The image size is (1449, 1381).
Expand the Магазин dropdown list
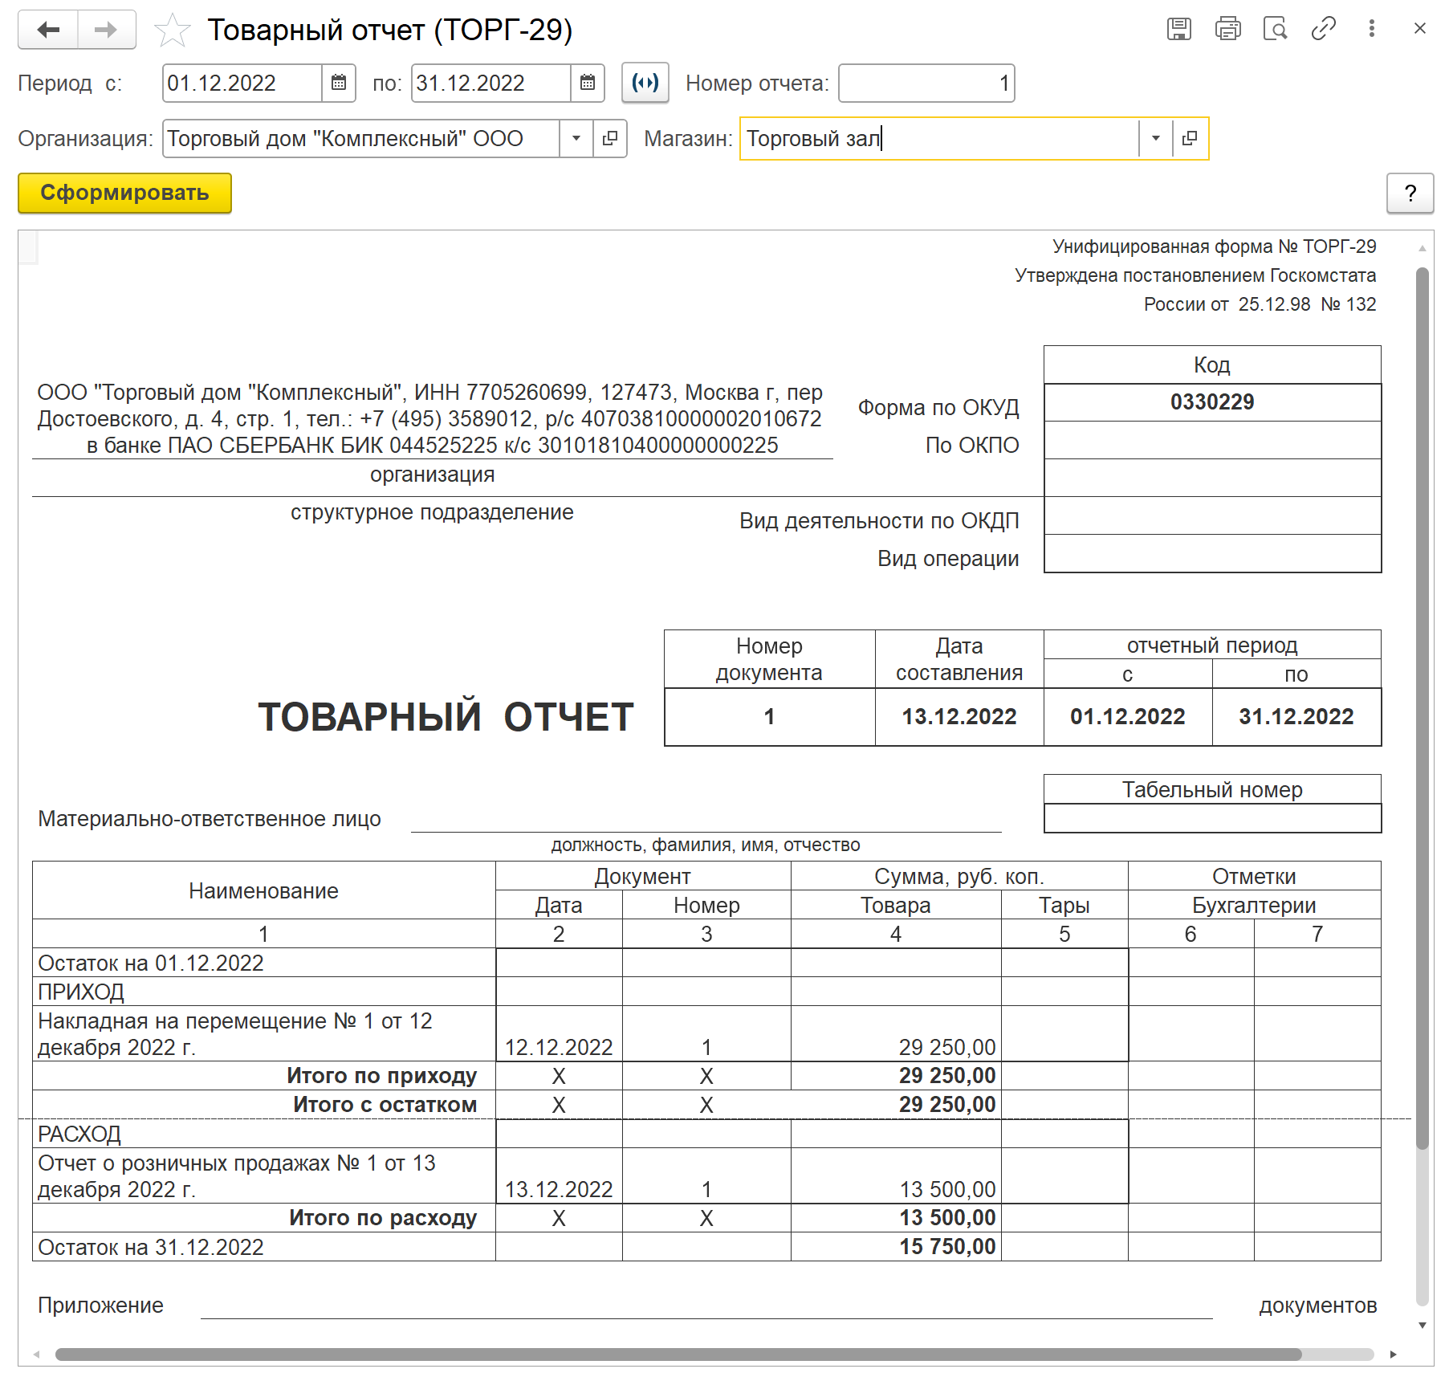pos(1155,138)
